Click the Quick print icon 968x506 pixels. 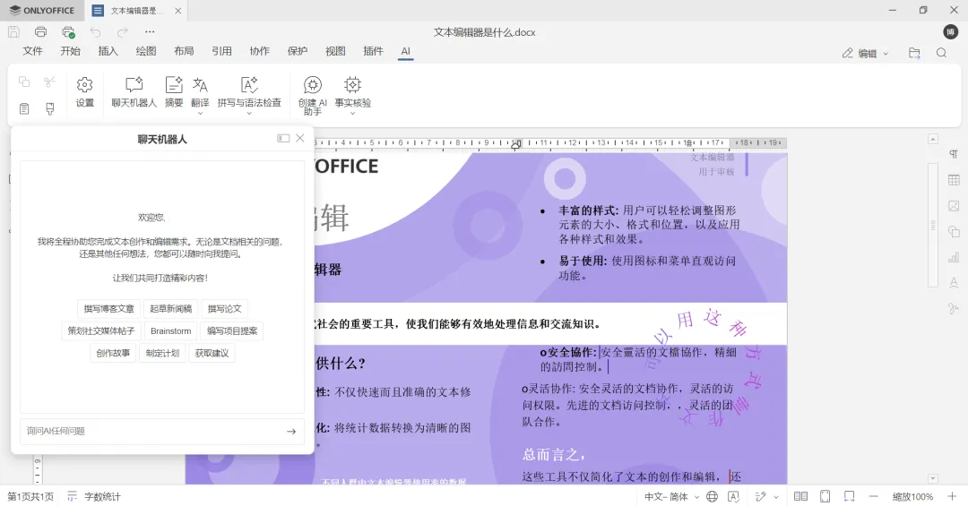(x=68, y=32)
